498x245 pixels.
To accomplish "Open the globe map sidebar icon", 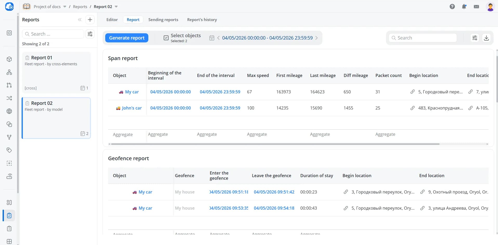I will (x=9, y=111).
